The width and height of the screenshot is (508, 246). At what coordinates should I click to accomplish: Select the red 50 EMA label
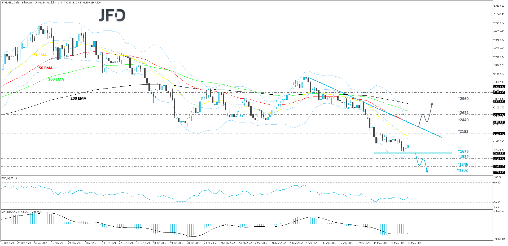tap(46, 68)
